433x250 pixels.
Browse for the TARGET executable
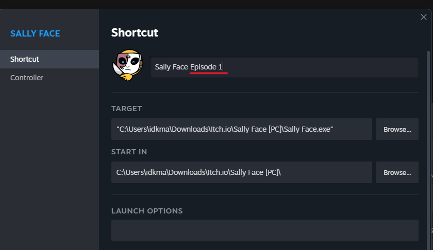tap(397, 129)
